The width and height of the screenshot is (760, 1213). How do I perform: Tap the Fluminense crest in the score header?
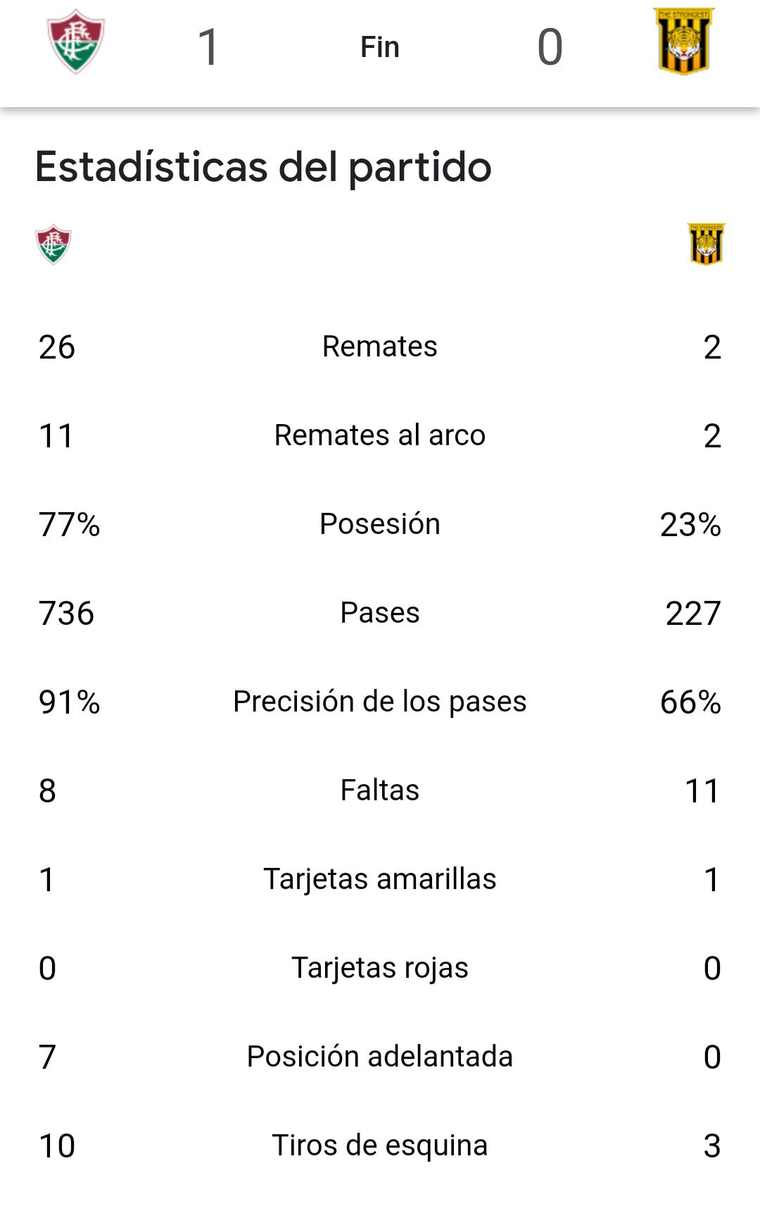pos(76,42)
